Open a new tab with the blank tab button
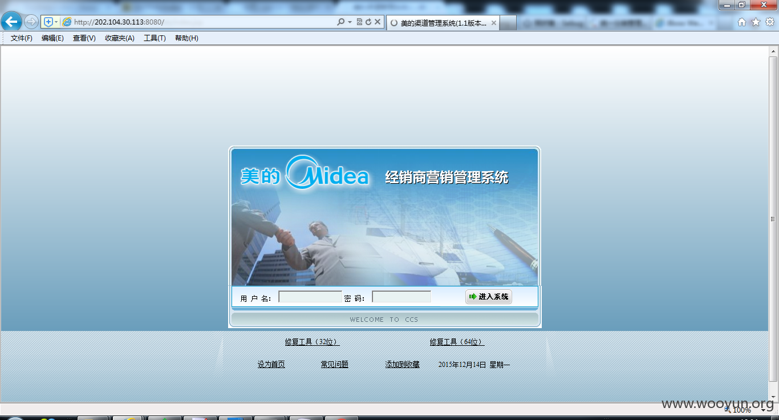This screenshot has width=779, height=420. coord(508,23)
